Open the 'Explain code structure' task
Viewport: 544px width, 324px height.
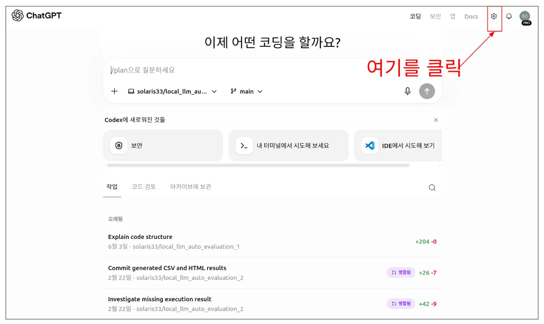pyautogui.click(x=272, y=242)
